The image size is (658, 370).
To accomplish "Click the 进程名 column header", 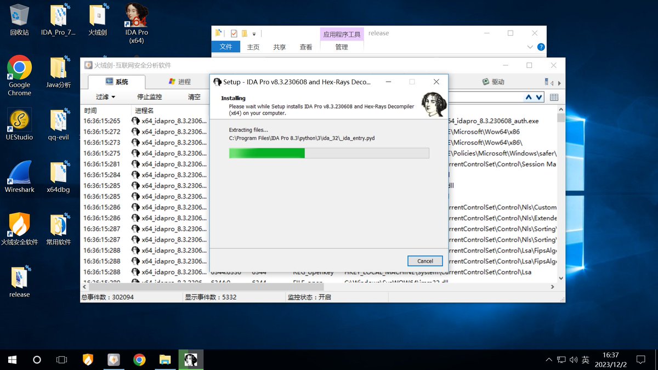I will 144,111.
